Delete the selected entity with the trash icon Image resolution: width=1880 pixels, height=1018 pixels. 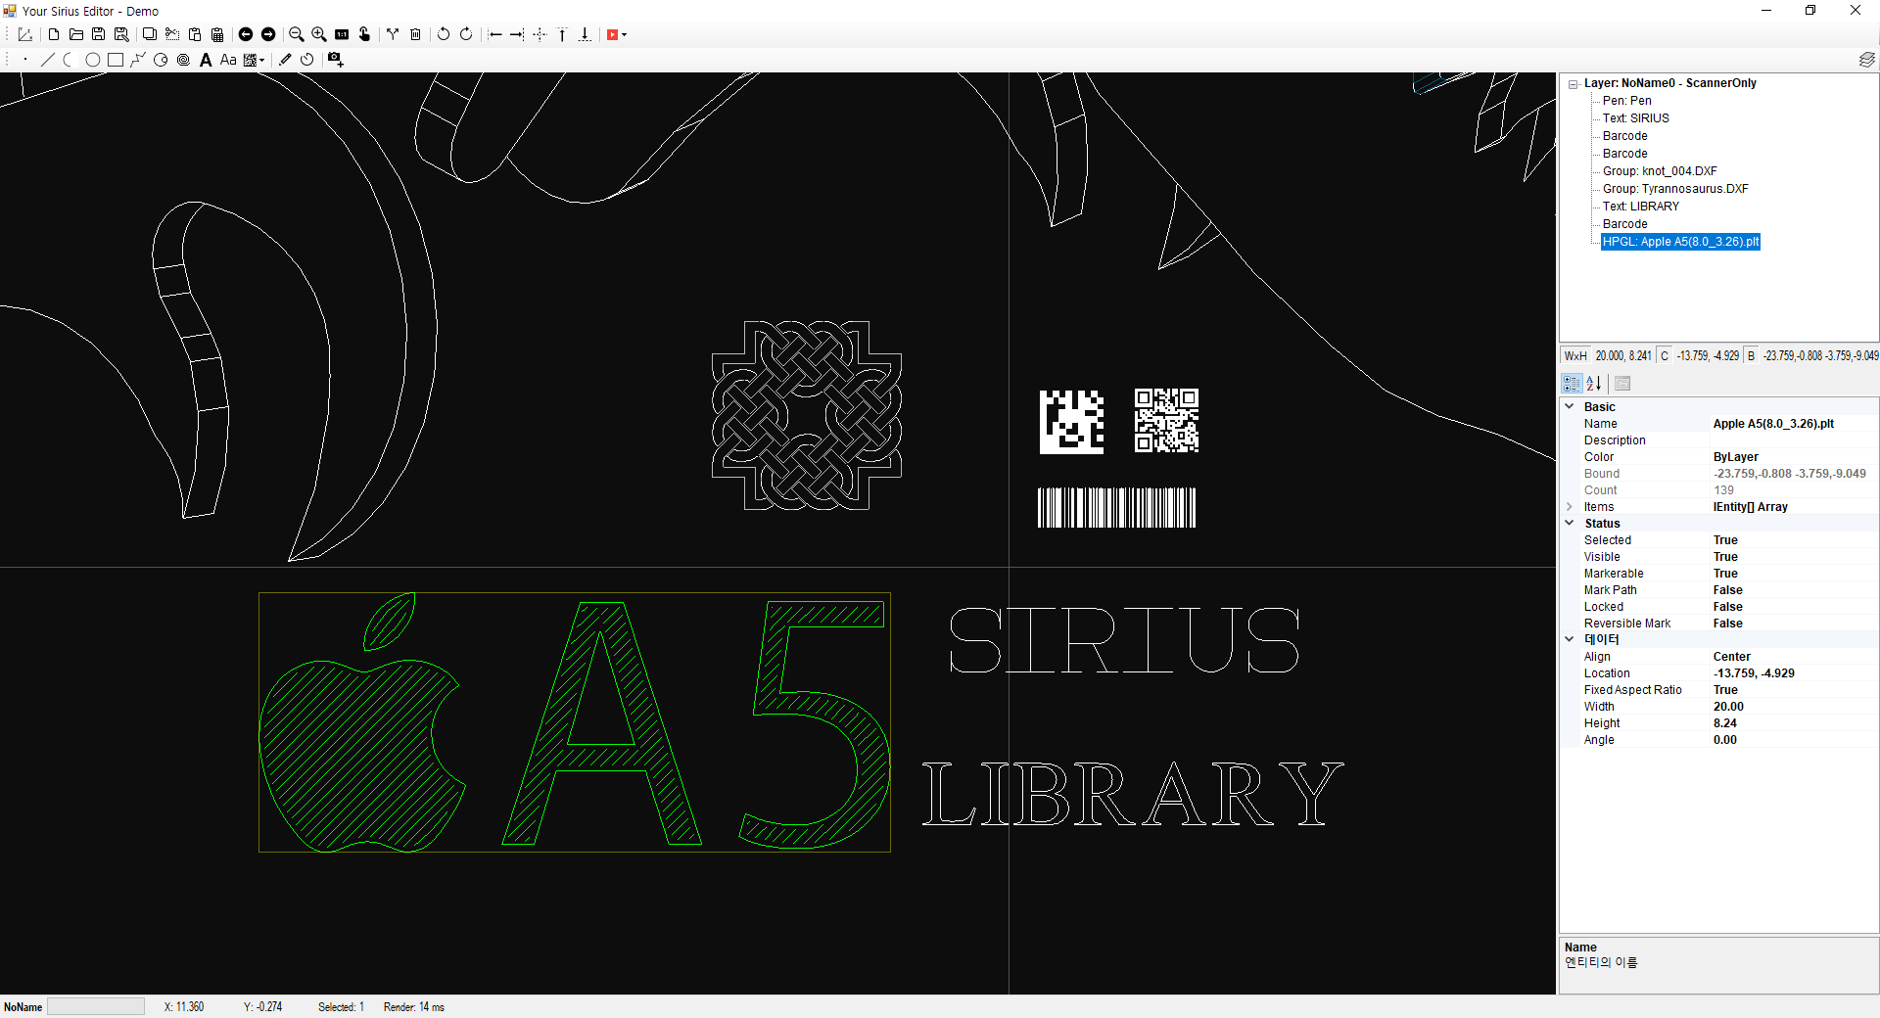pos(415,34)
